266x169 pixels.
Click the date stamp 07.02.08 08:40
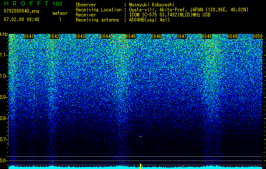(x=22, y=19)
